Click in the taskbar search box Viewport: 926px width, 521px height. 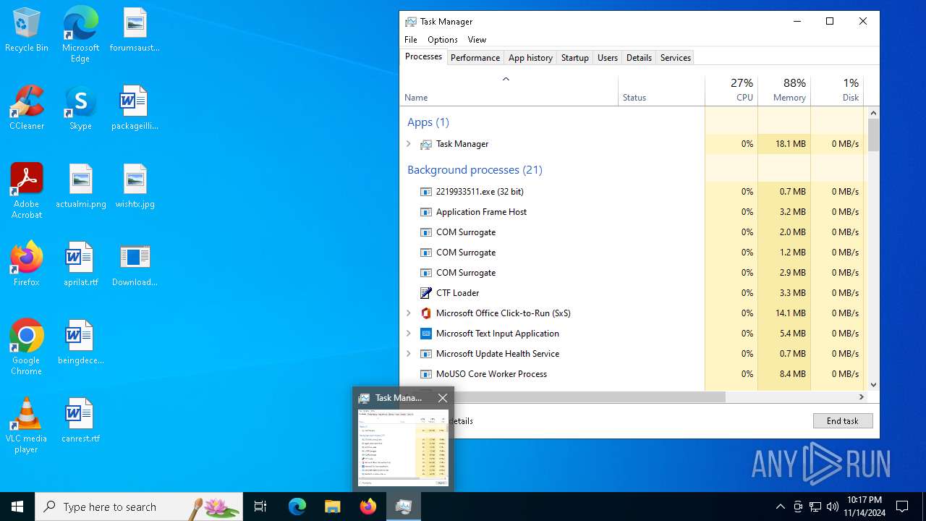click(139, 507)
